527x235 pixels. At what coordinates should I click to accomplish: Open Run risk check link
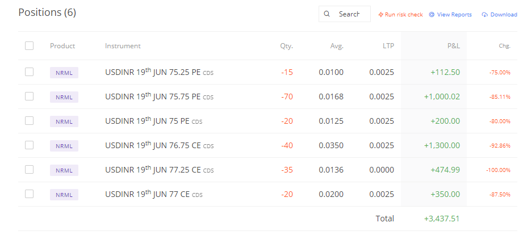(404, 15)
